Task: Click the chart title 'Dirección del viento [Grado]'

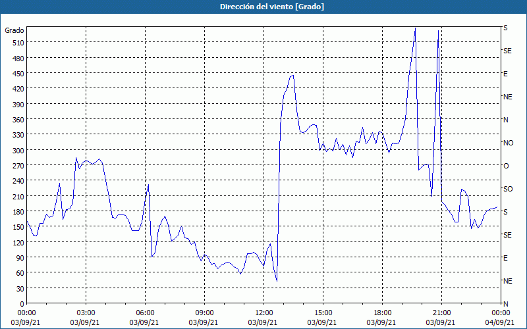Action: 272,7
